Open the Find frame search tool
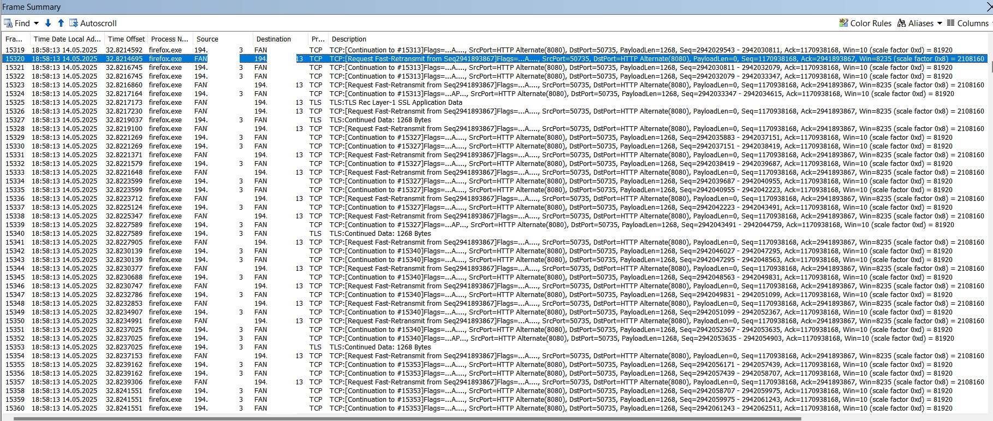This screenshot has width=993, height=421. [16, 23]
